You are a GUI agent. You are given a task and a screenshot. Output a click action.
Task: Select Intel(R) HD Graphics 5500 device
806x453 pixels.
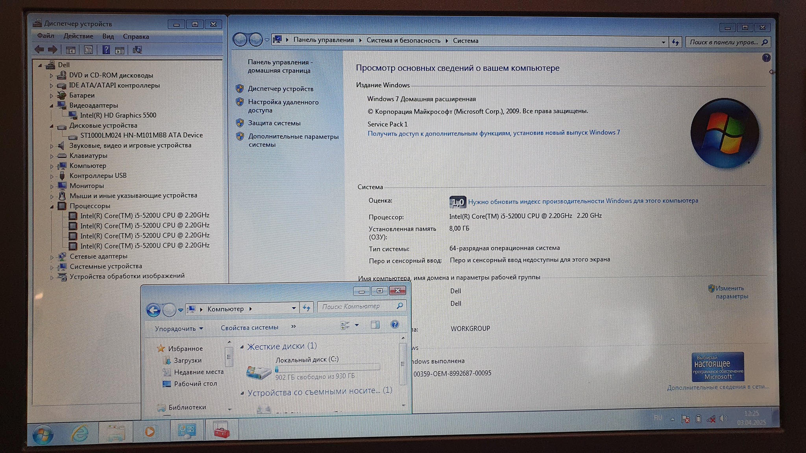point(118,115)
